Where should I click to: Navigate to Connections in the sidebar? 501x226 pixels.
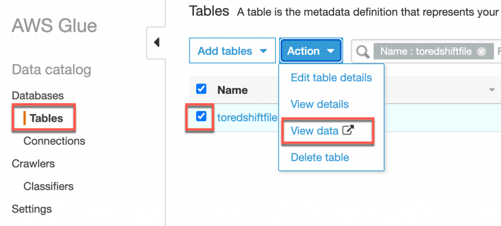[54, 141]
